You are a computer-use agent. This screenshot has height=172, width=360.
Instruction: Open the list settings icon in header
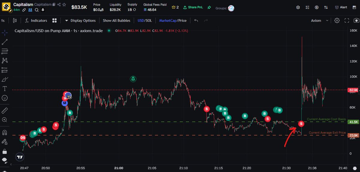coord(307,7)
